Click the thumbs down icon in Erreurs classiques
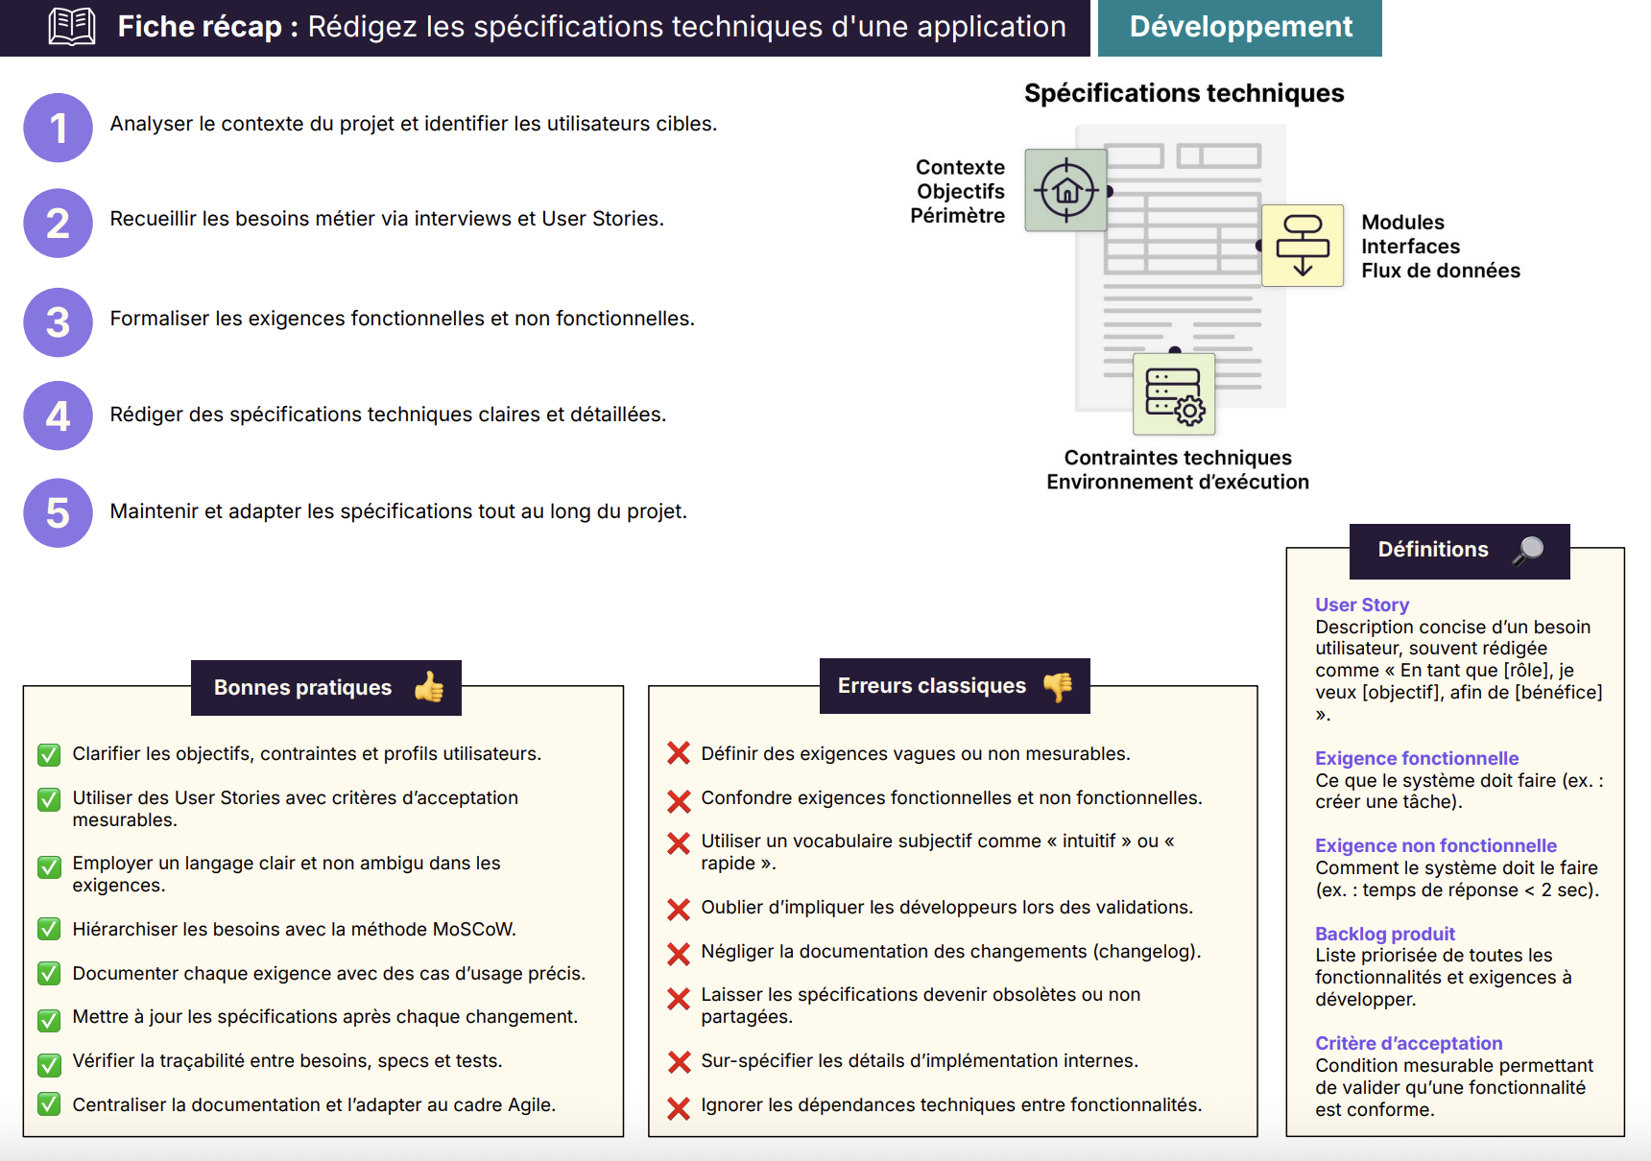Image resolution: width=1651 pixels, height=1161 pixels. [1058, 686]
